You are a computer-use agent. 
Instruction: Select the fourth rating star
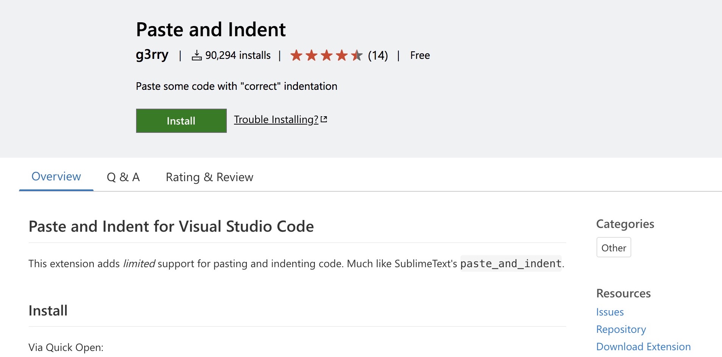click(x=342, y=55)
